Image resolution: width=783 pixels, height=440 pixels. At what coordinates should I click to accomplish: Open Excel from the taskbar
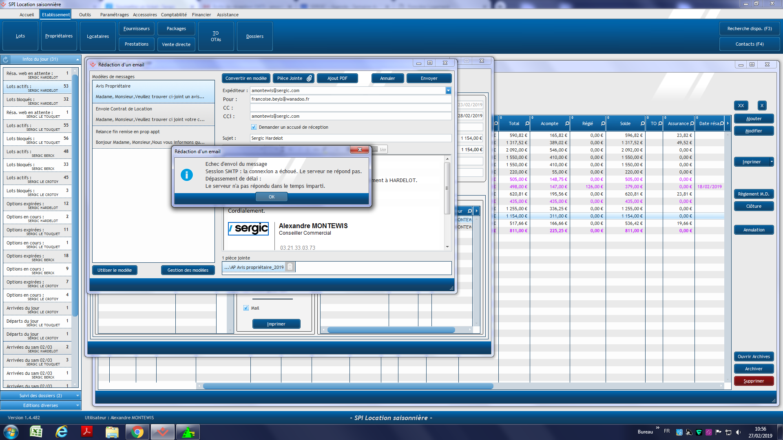click(36, 432)
